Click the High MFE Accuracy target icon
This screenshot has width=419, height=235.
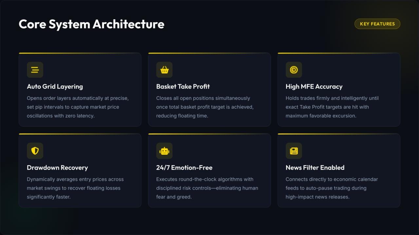(x=294, y=70)
